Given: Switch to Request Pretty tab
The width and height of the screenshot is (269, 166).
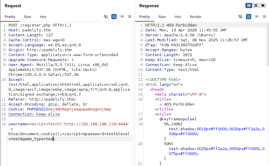Looking at the screenshot, I should click(x=10, y=17).
